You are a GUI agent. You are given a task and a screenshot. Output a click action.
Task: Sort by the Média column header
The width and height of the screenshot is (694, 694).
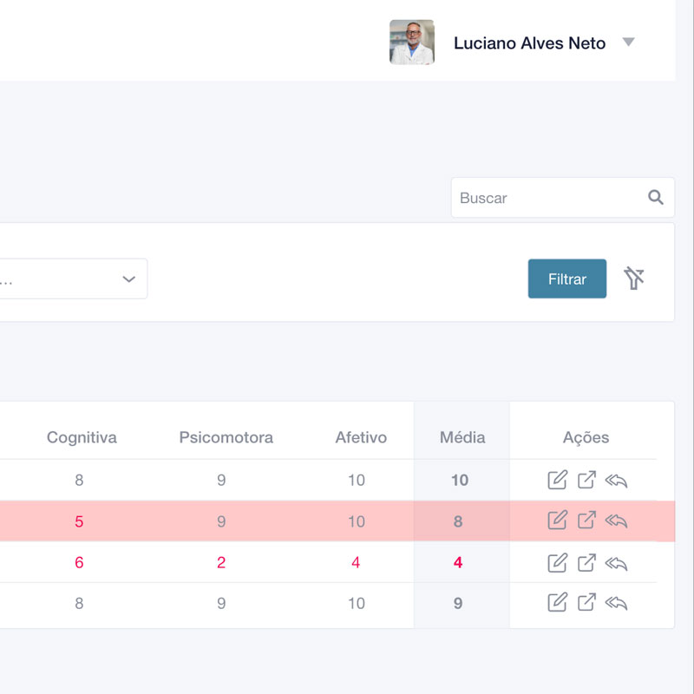pos(462,437)
